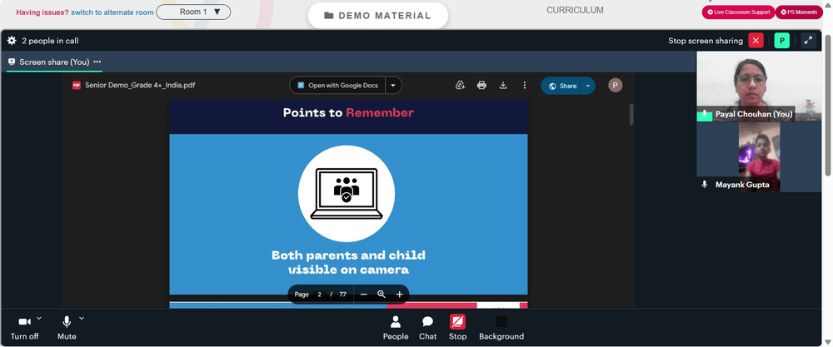Print the PDF document
Image resolution: width=833 pixels, height=347 pixels.
click(x=481, y=86)
